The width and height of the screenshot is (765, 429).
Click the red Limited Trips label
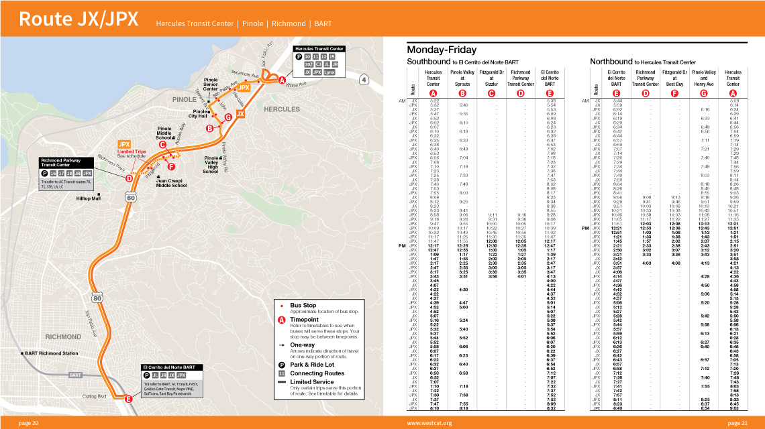pos(131,151)
